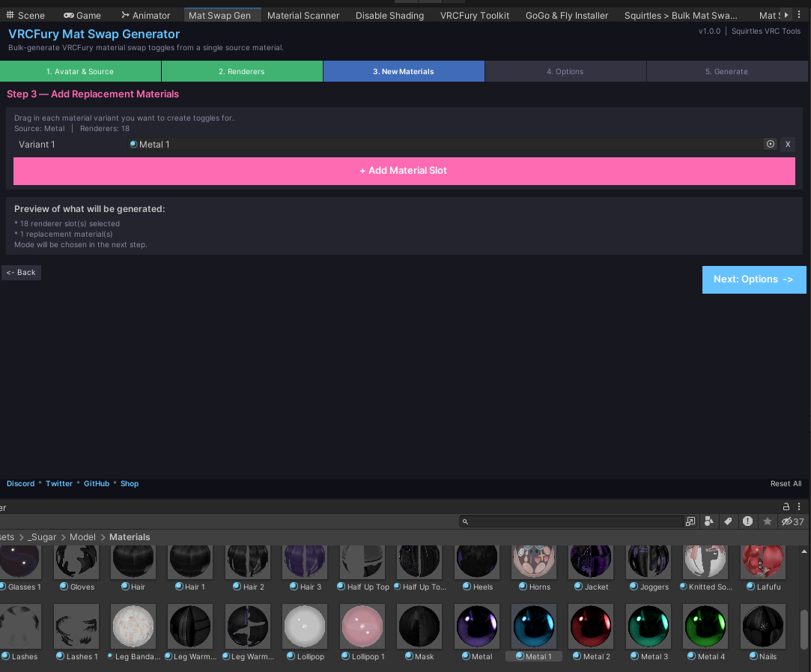Select the Hair 3 material
The height and width of the screenshot is (672, 811).
coord(306,568)
